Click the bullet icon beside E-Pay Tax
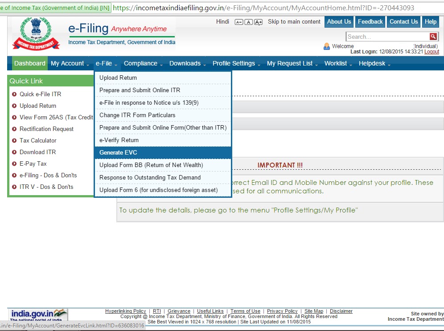Image resolution: width=444 pixels, height=331 pixels. coord(14,164)
